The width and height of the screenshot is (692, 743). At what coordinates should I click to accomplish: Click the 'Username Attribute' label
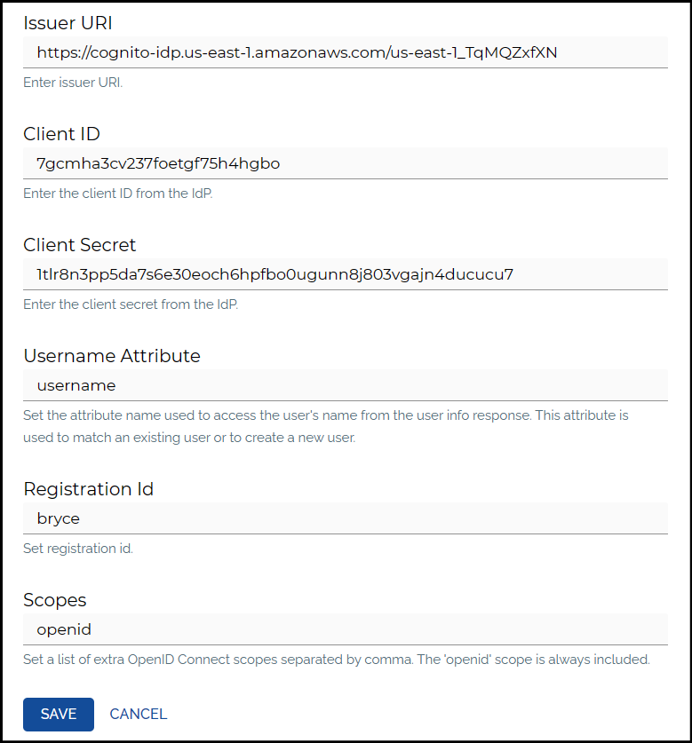tap(112, 356)
